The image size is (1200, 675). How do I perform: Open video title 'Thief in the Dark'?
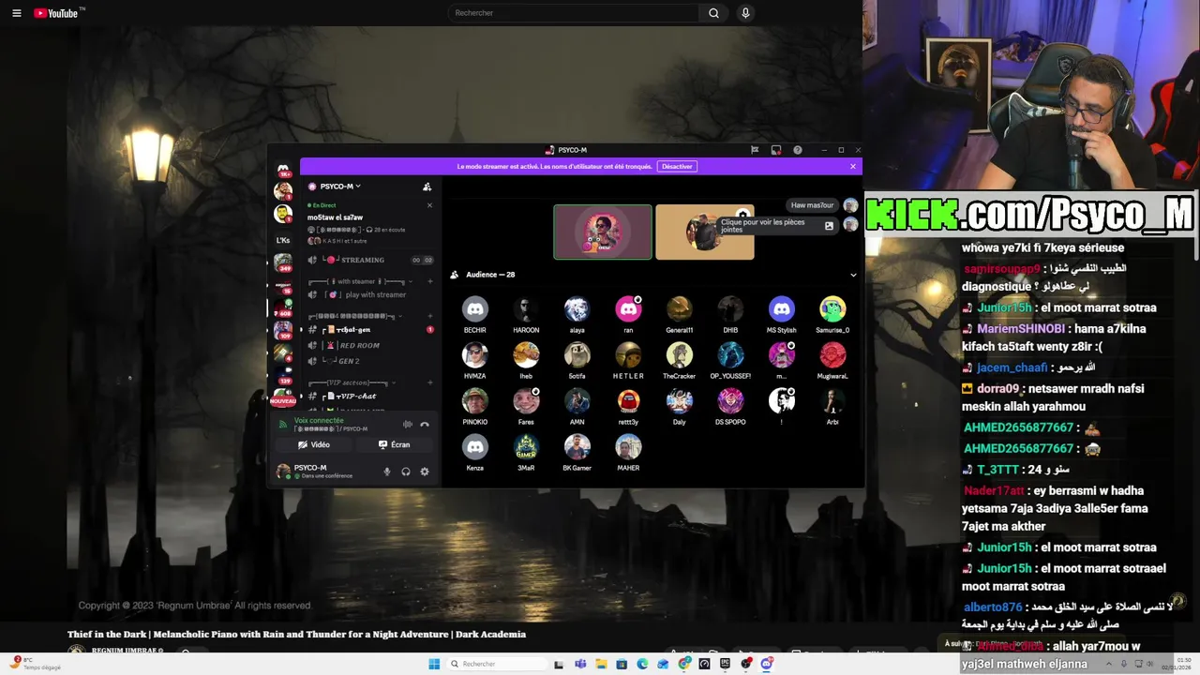[296, 635]
